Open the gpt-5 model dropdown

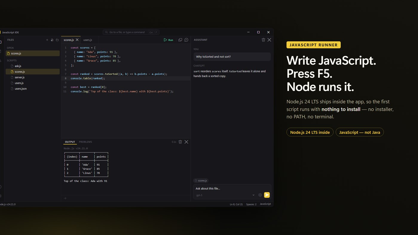tap(225, 195)
